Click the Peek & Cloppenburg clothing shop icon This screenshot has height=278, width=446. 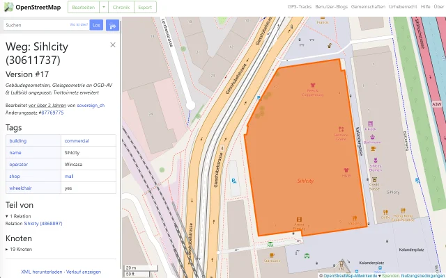[x=313, y=85]
